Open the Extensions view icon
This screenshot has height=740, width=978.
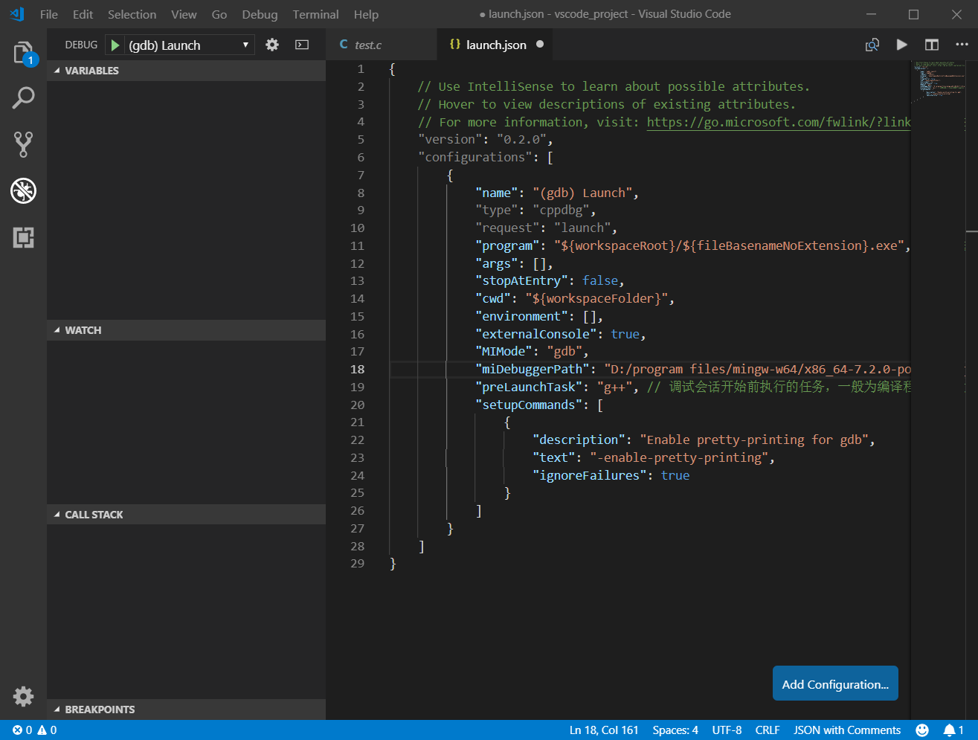(23, 237)
